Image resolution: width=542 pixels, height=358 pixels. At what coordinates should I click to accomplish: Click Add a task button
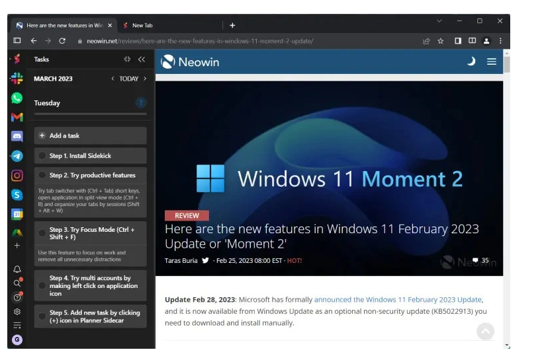pyautogui.click(x=91, y=135)
